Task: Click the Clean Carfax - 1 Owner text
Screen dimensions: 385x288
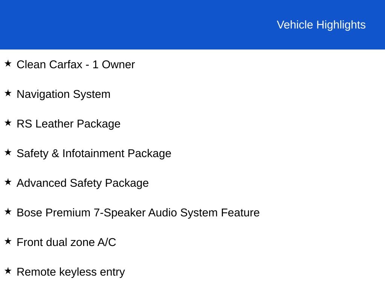Action: coord(76,64)
